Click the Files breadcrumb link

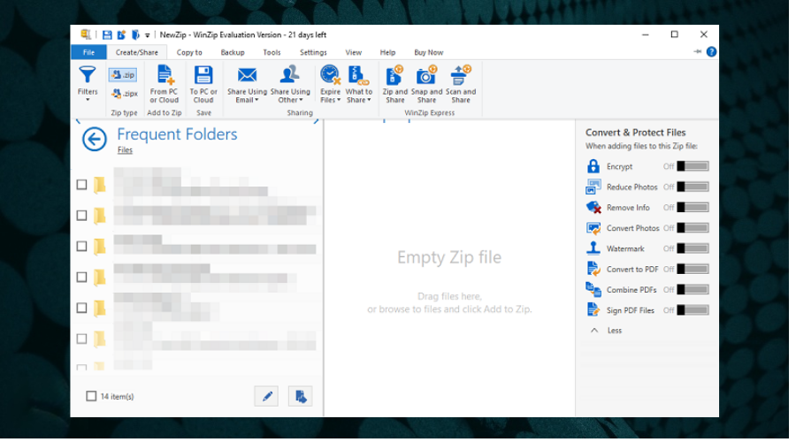pos(125,150)
